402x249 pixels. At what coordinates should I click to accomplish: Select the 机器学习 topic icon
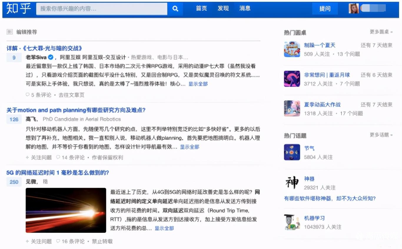tap(292, 222)
